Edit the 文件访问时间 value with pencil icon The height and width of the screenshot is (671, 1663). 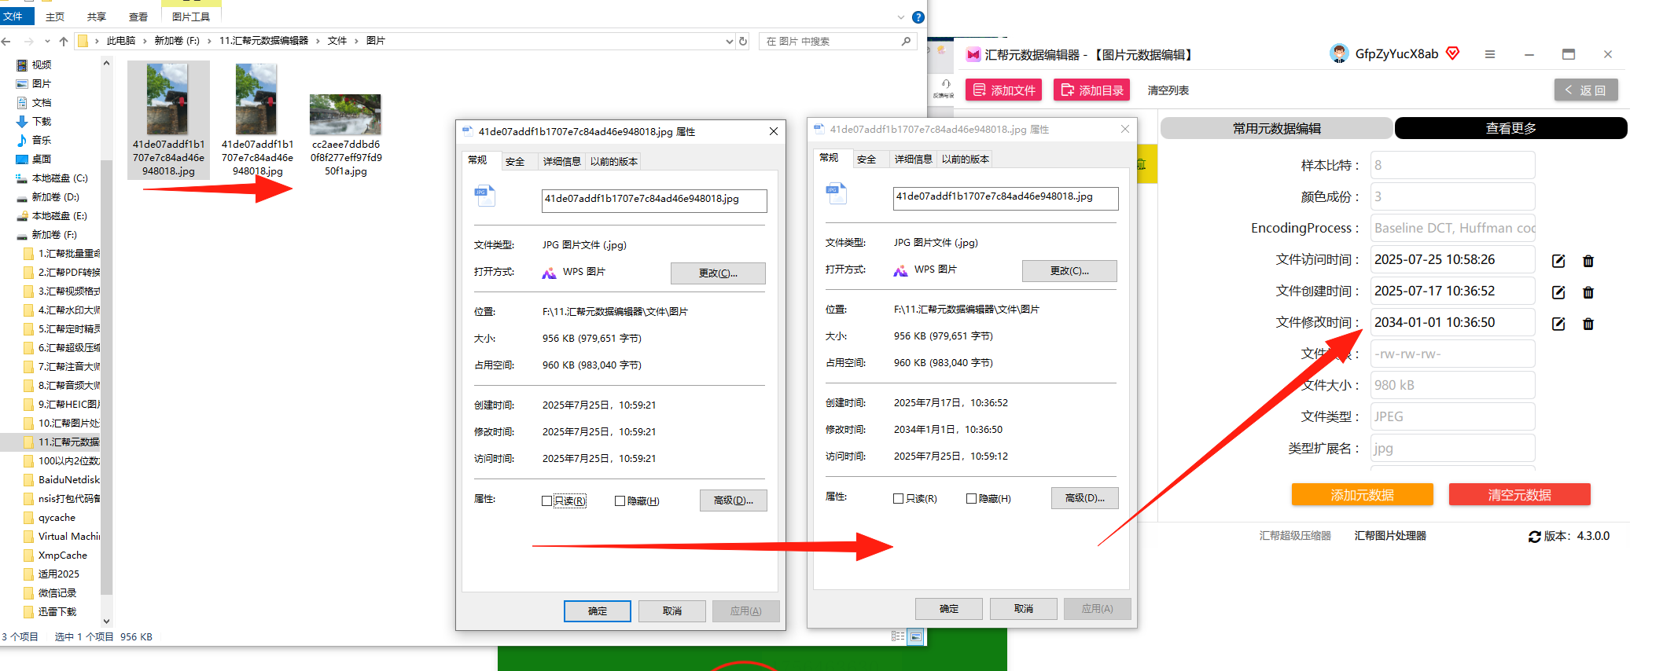(x=1558, y=261)
